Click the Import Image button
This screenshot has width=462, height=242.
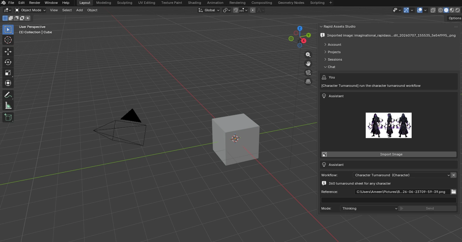pos(389,154)
